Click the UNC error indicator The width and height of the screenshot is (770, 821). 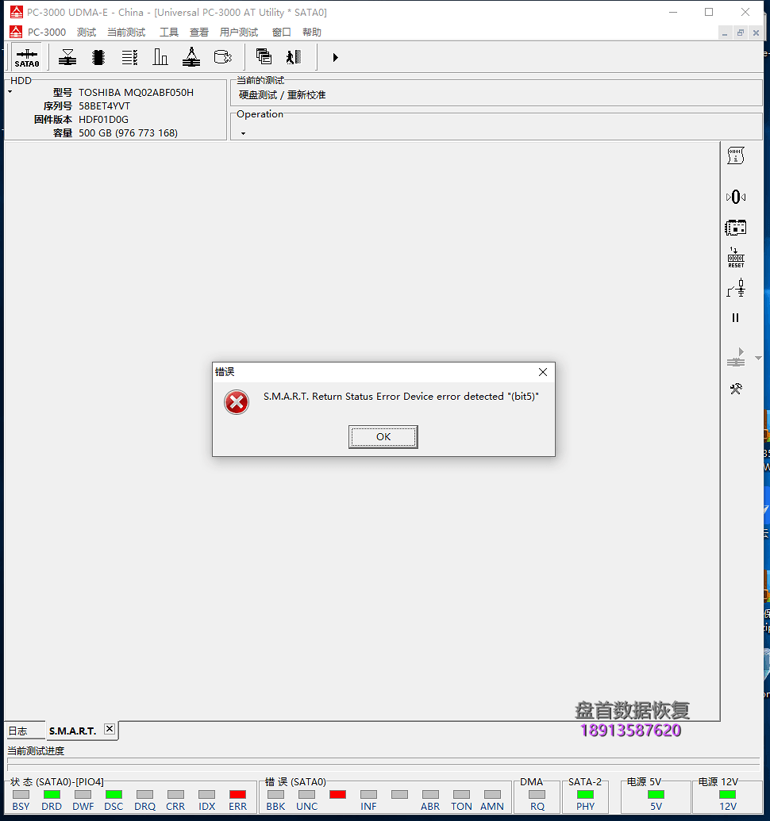(x=306, y=794)
